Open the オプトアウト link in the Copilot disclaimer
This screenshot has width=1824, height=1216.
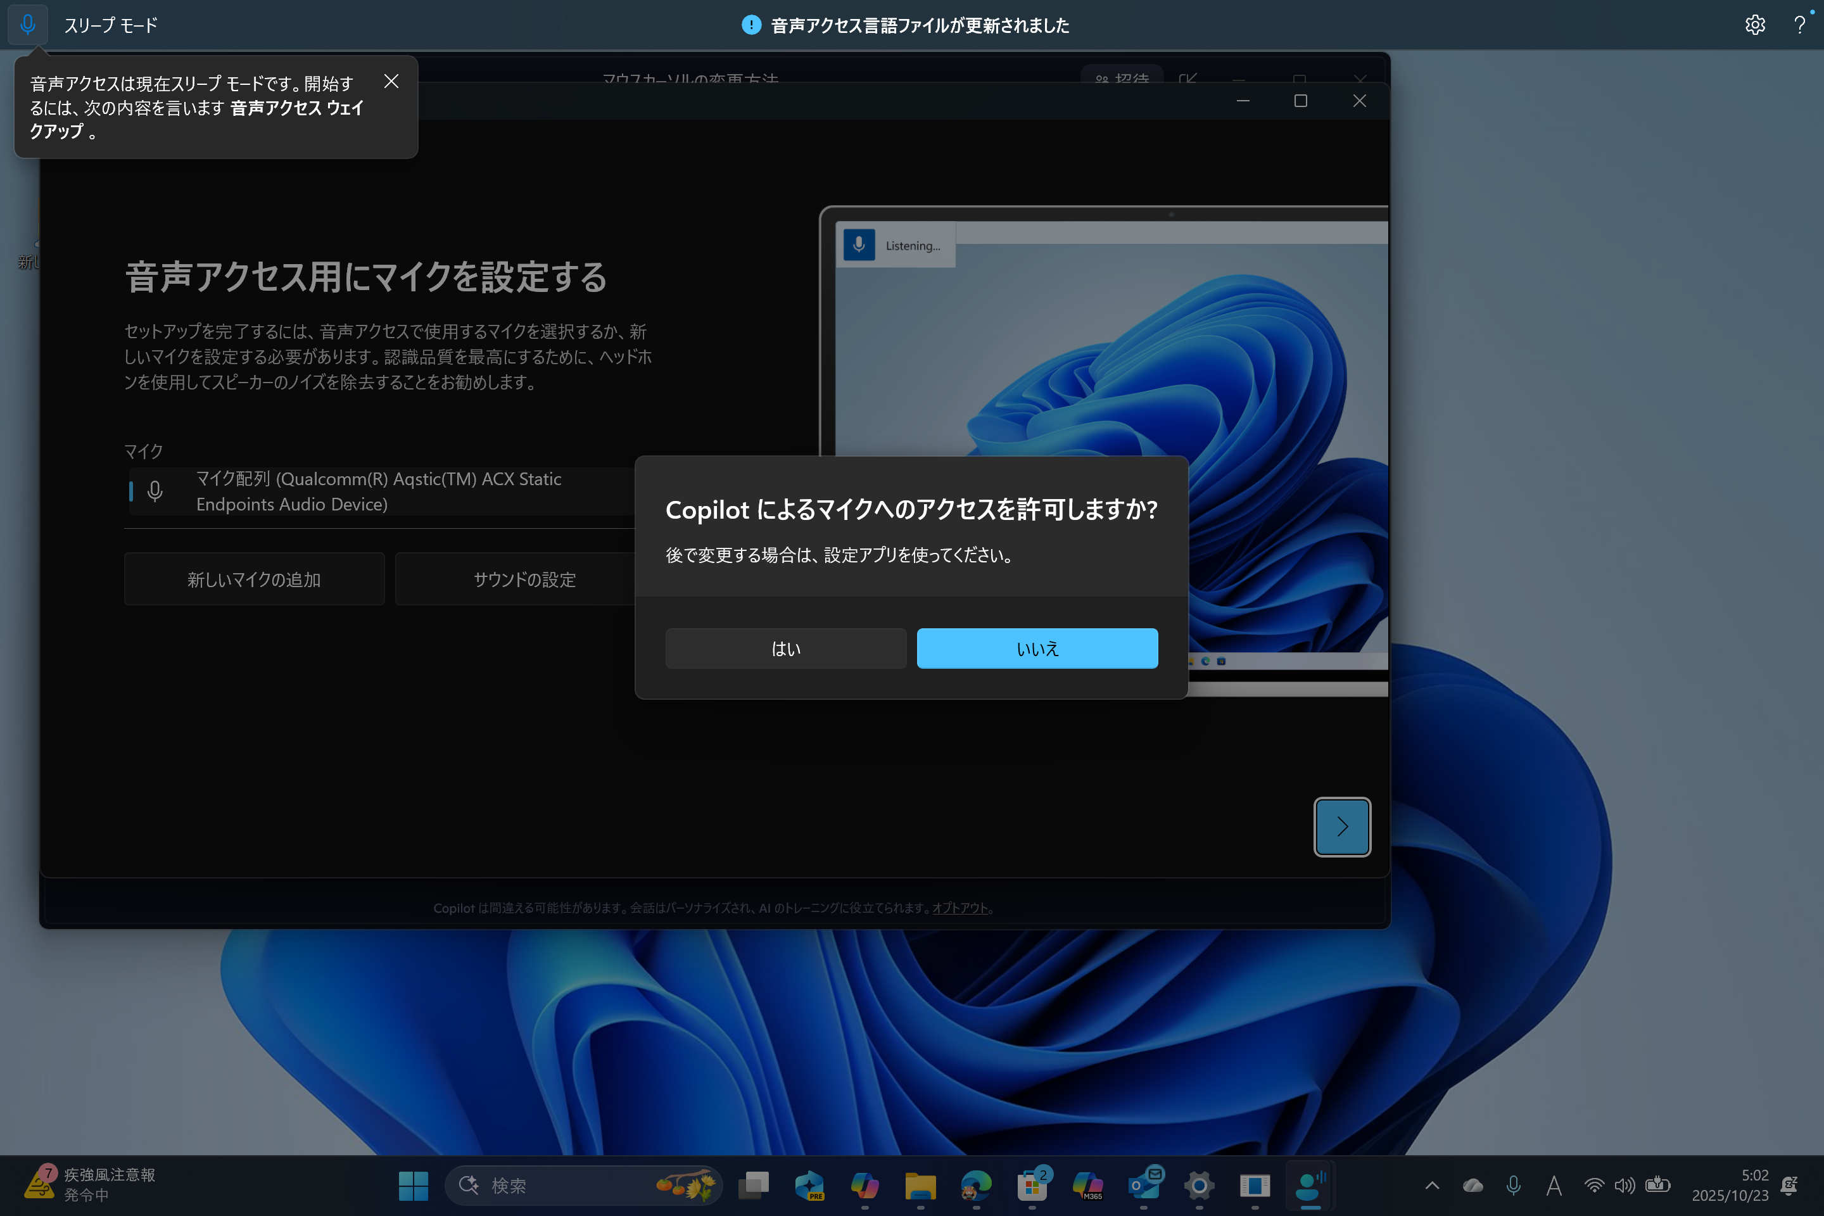coord(959,908)
